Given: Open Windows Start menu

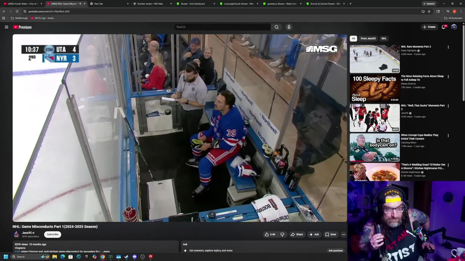Looking at the screenshot, I should click(5, 257).
